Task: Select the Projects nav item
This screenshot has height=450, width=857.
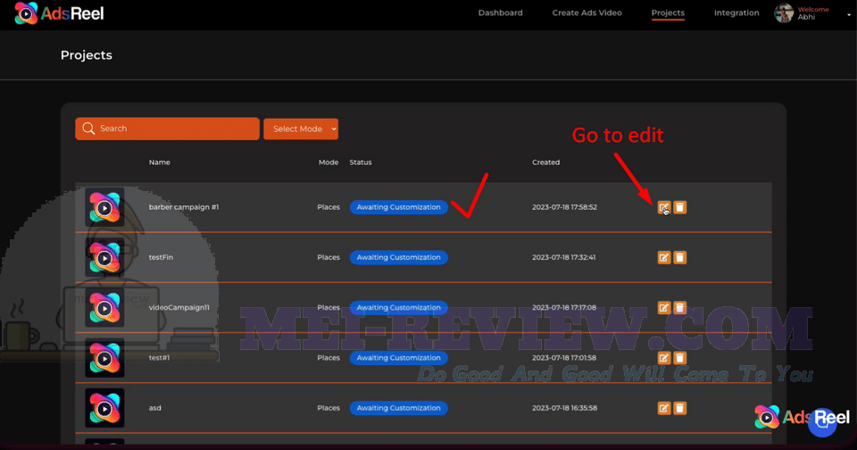Action: click(x=668, y=12)
